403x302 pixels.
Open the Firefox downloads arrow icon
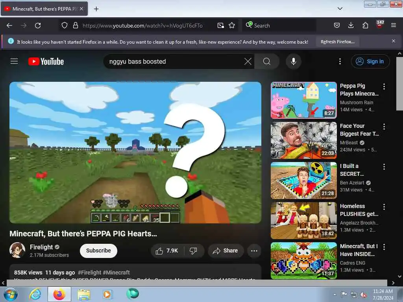pyautogui.click(x=351, y=26)
